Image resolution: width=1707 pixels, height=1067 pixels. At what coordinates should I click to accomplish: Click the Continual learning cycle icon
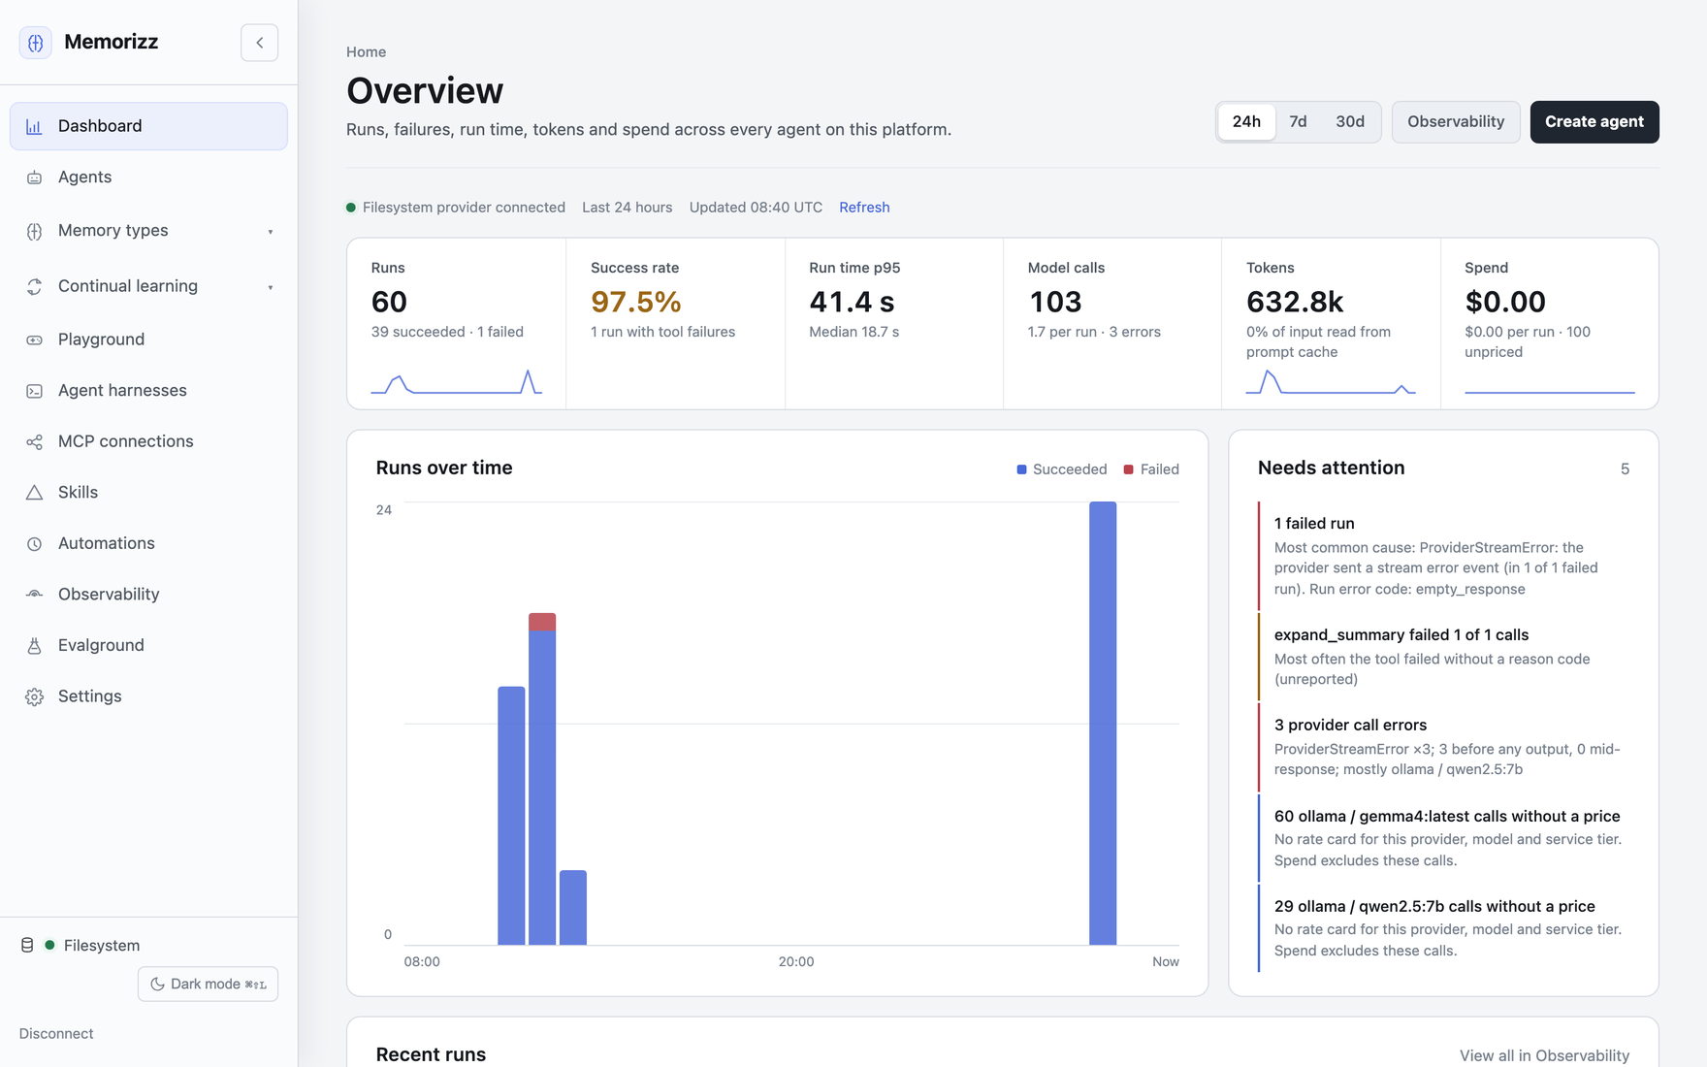coord(34,286)
